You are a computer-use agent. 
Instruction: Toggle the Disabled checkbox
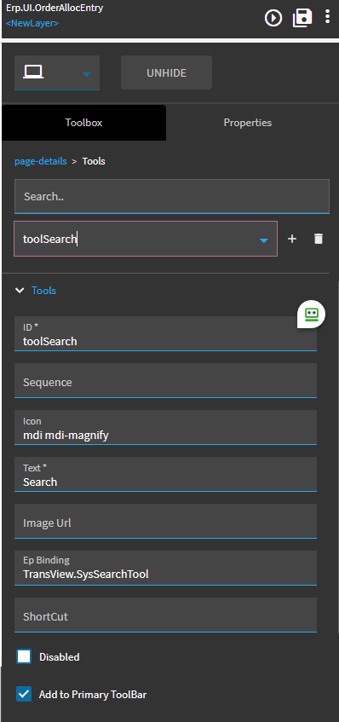click(24, 656)
